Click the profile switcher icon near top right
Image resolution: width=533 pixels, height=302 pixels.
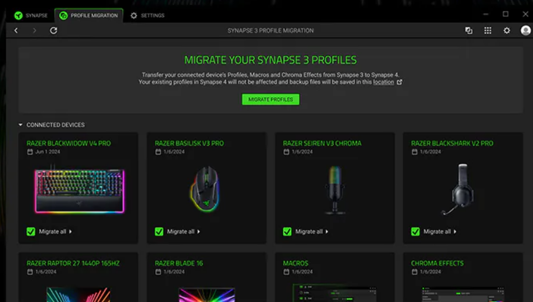point(468,30)
